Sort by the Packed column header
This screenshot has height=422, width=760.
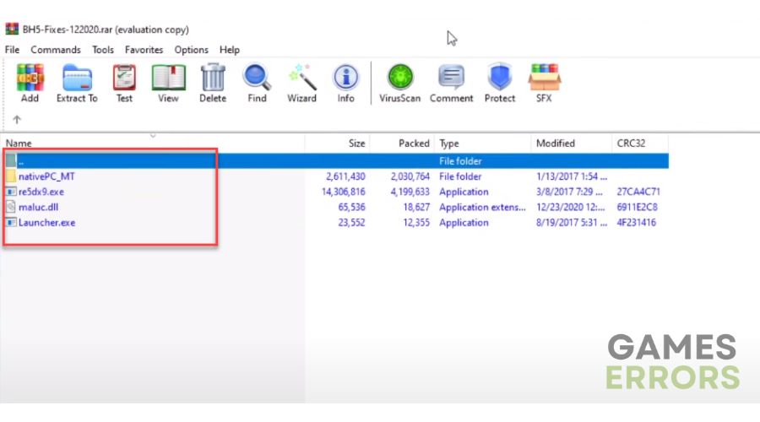[414, 143]
